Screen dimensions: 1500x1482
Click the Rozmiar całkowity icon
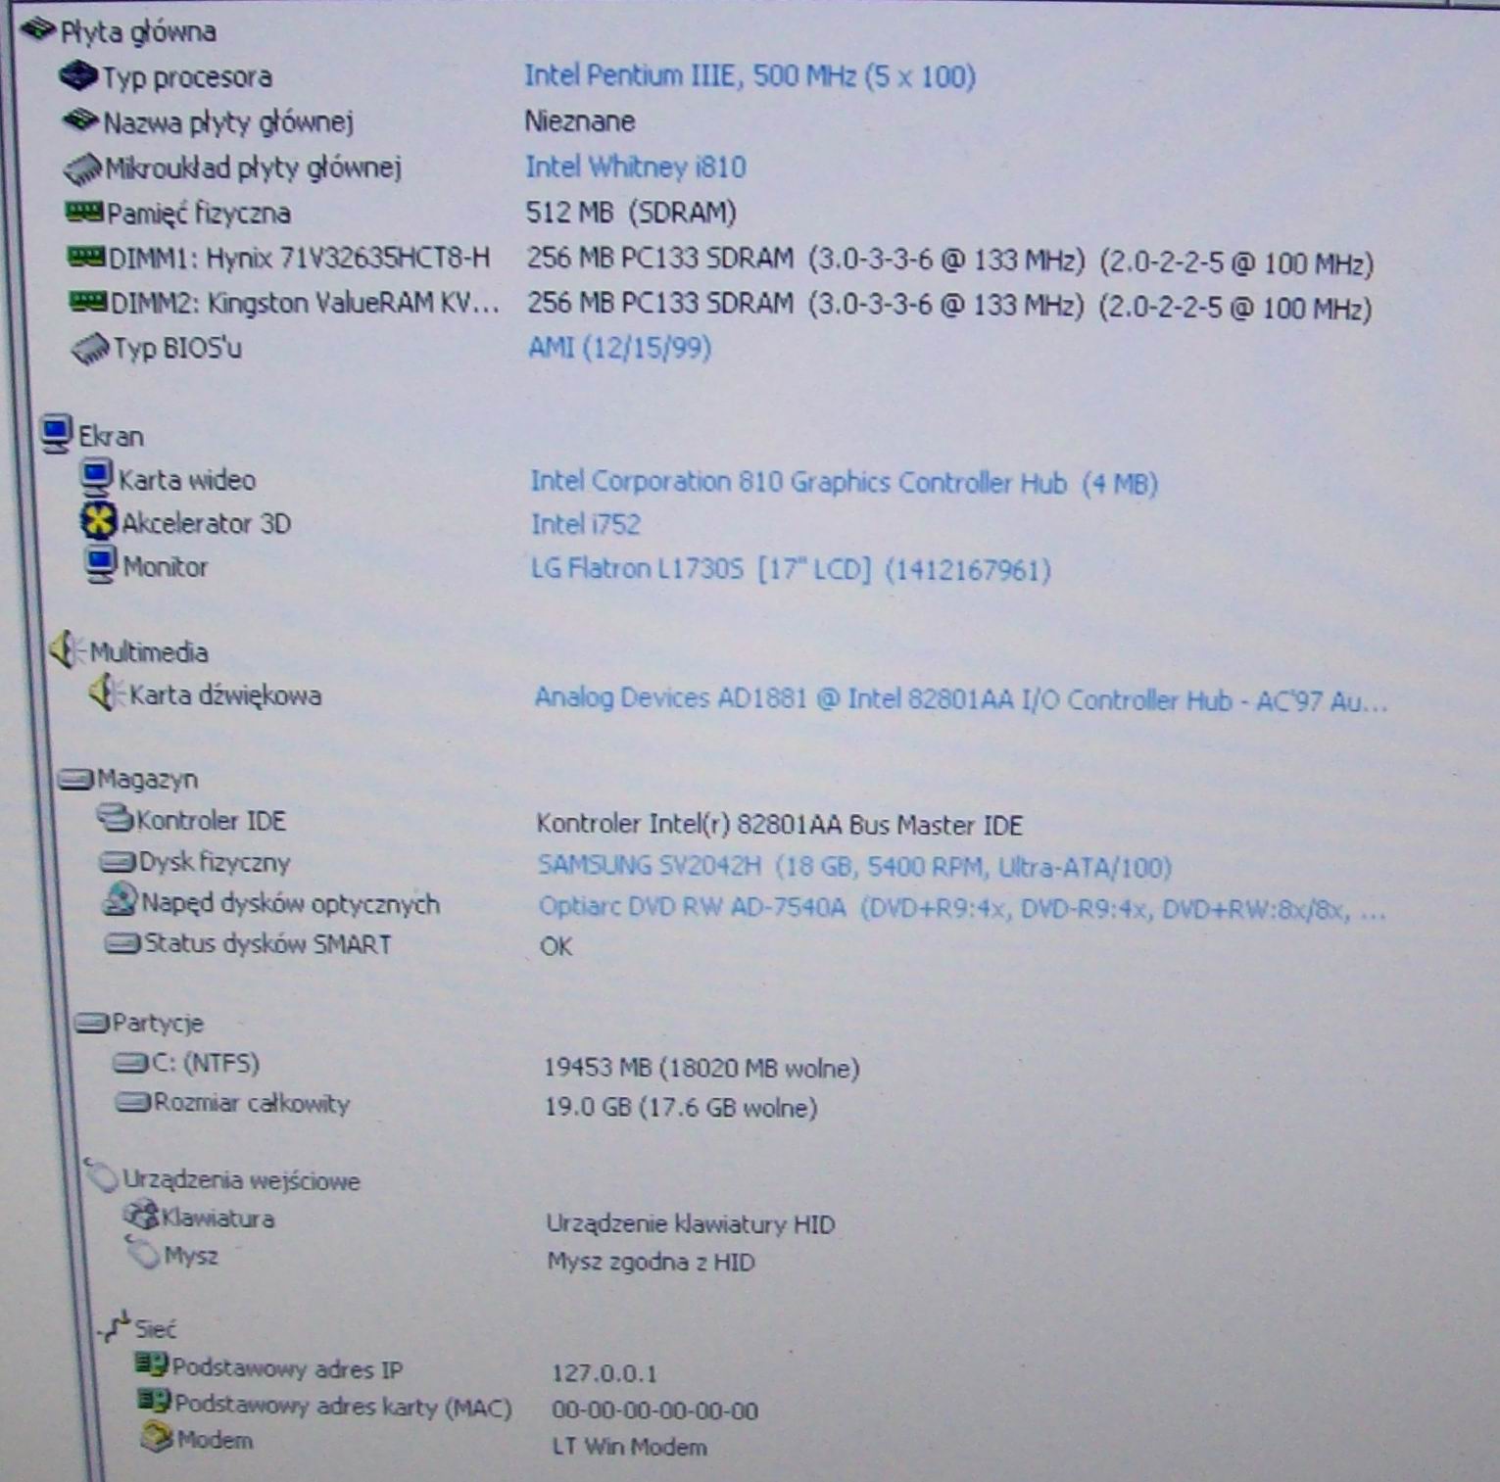[133, 1103]
